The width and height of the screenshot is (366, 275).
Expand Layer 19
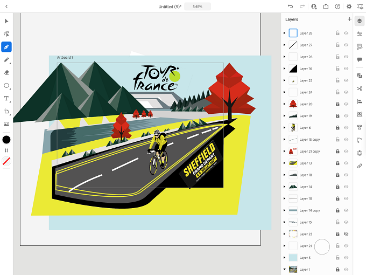[284, 116]
